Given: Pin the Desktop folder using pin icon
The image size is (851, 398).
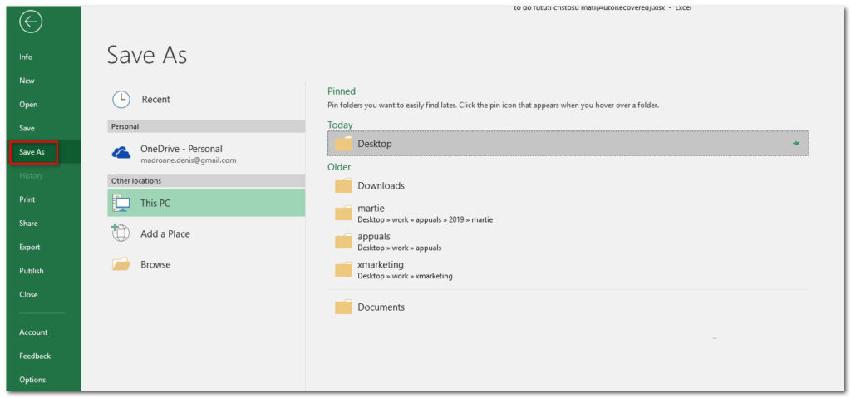Looking at the screenshot, I should (x=795, y=144).
